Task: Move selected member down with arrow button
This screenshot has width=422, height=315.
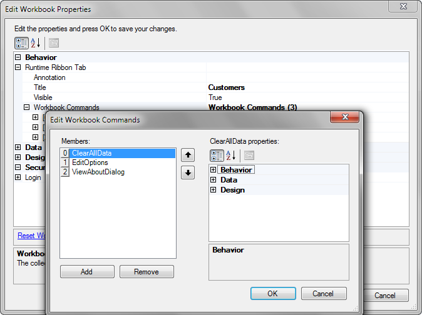Action: point(188,172)
